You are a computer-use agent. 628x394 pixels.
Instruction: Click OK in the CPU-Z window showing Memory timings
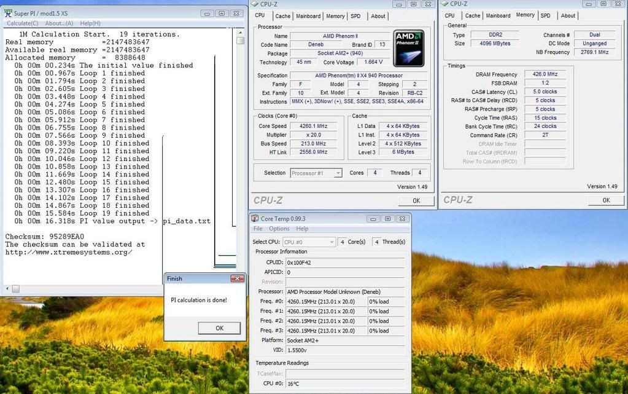606,200
